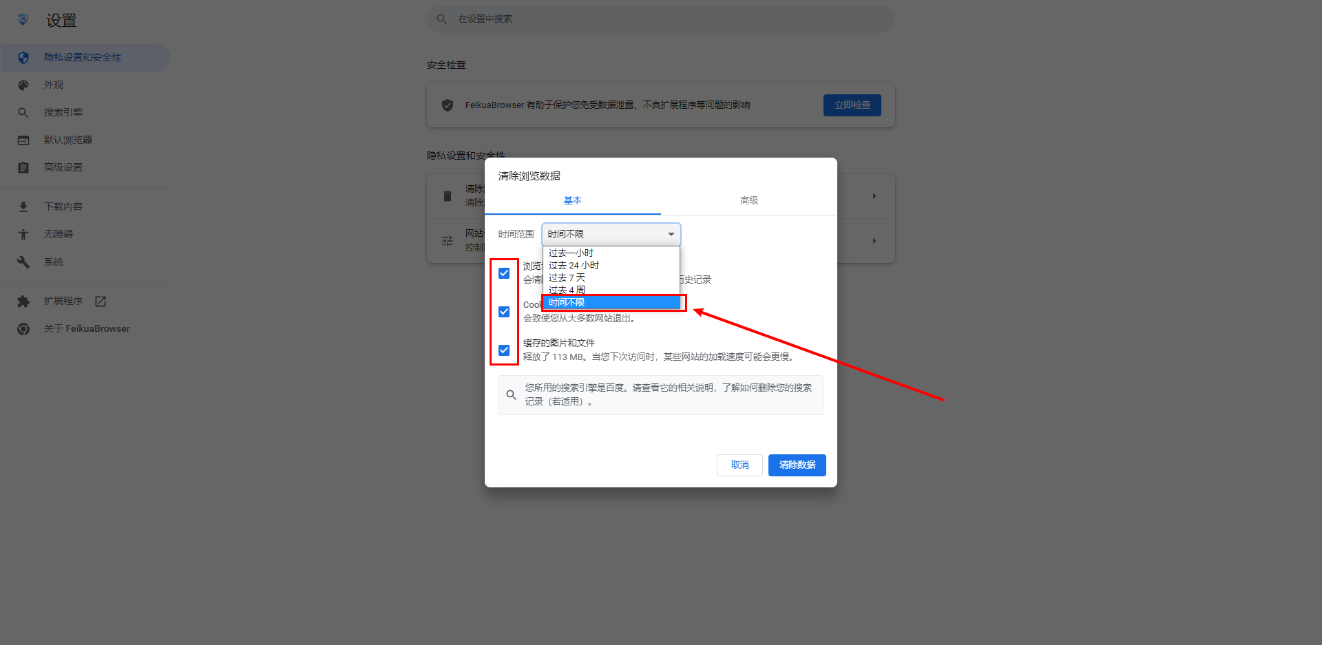Screen dimensions: 1322x645
Task: Switch to the 高级 tab
Action: point(748,201)
